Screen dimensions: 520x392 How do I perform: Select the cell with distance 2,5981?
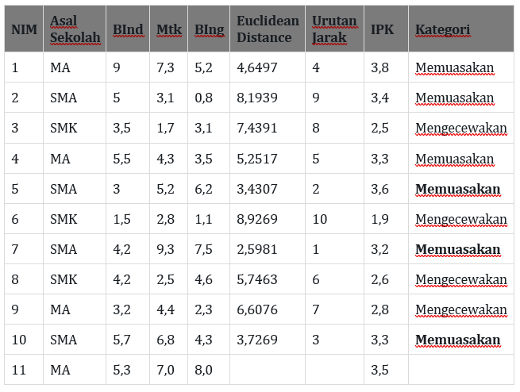[x=257, y=250]
